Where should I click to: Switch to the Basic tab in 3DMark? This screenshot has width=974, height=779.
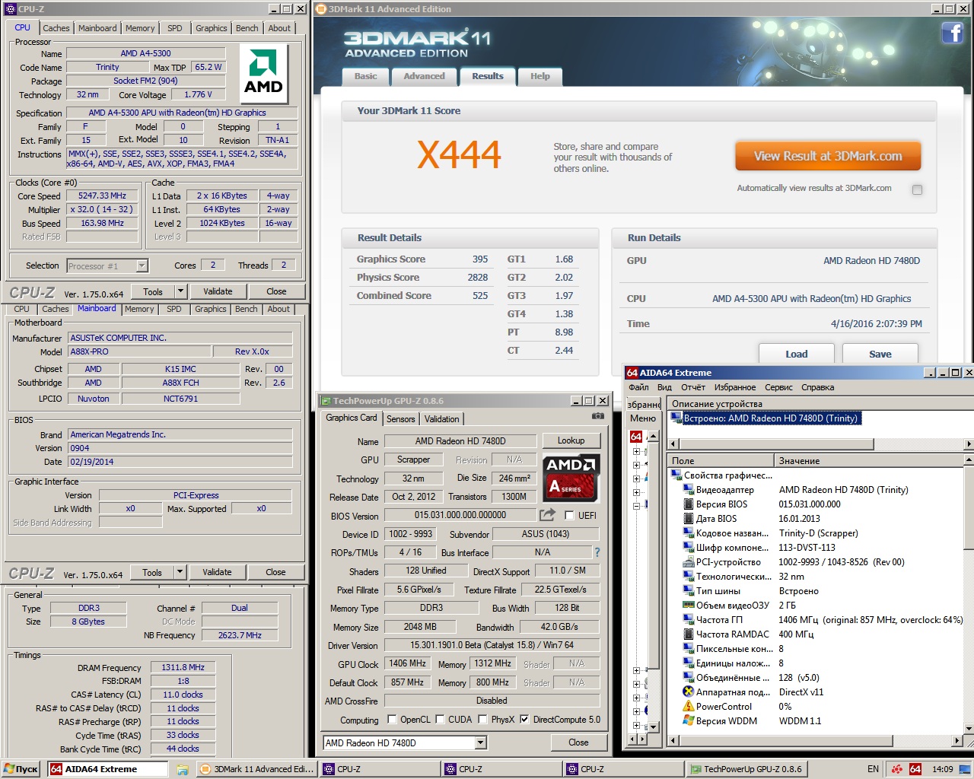(x=365, y=76)
